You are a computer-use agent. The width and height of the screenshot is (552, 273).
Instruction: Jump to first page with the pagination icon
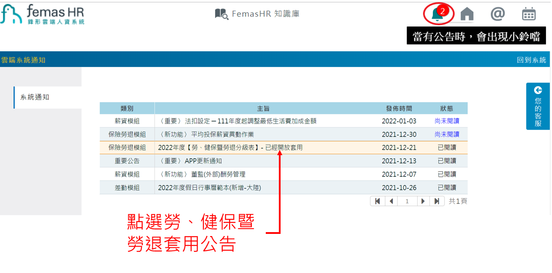378,201
